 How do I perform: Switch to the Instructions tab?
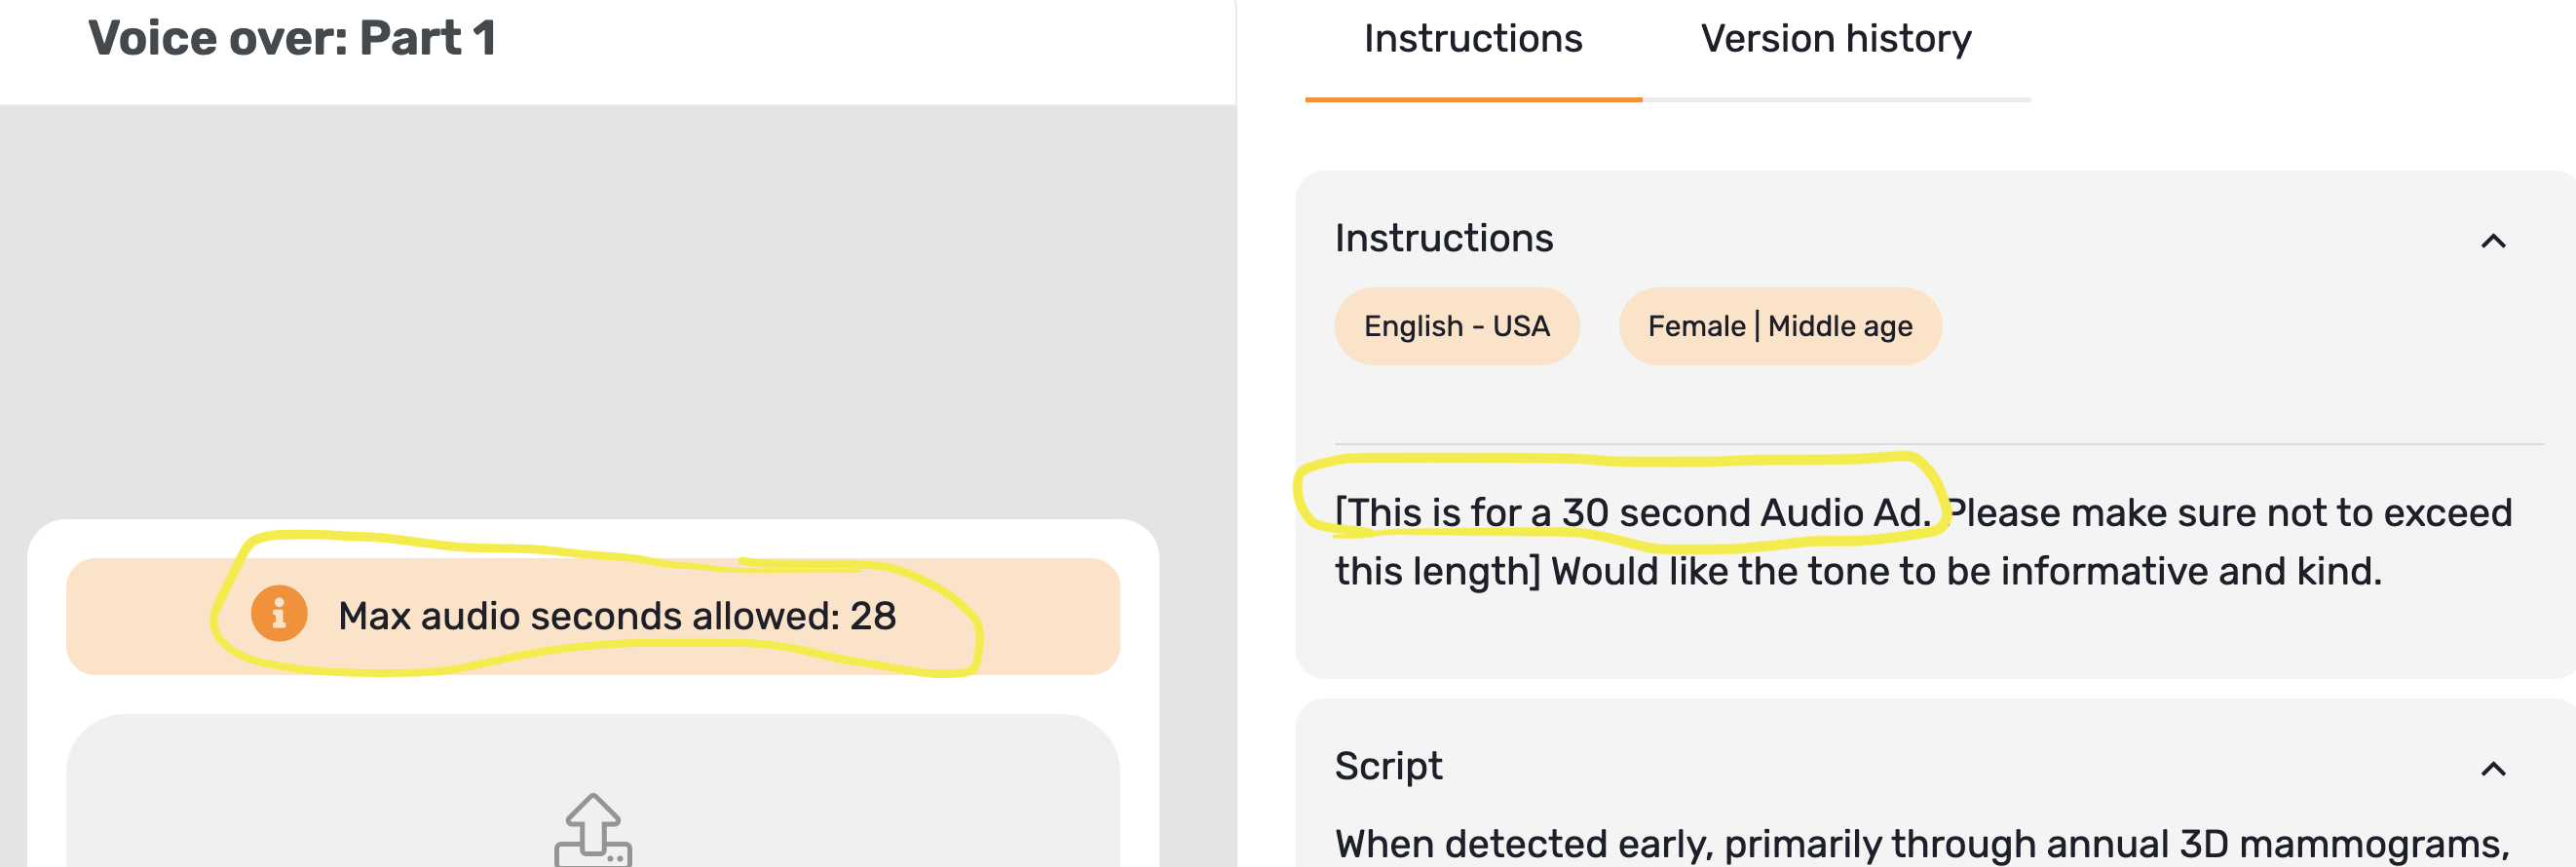pyautogui.click(x=1472, y=40)
